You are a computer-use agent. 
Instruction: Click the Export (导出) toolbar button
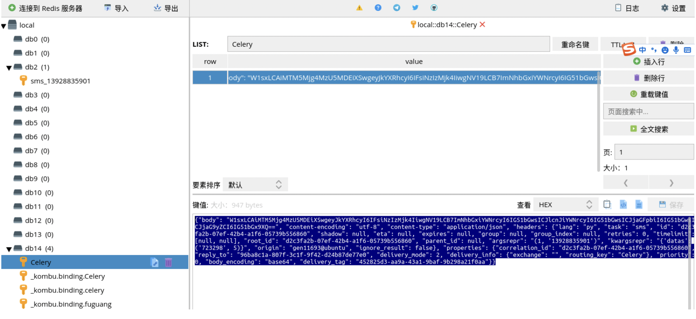pos(166,8)
